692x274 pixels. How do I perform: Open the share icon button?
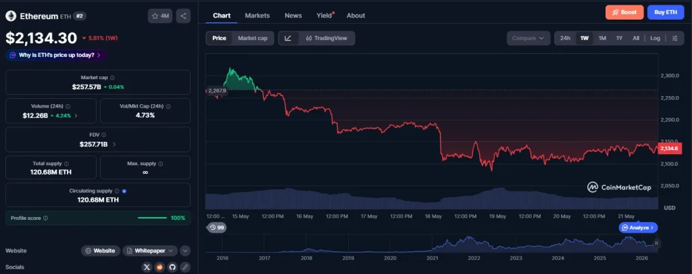pos(183,16)
